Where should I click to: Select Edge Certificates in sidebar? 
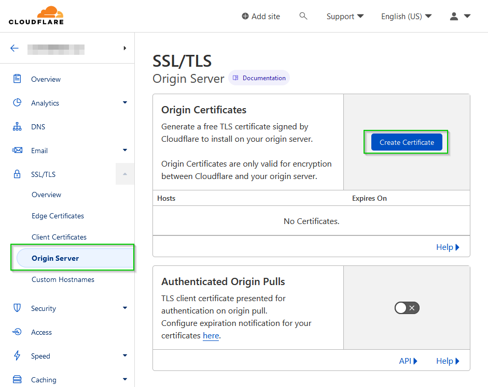tap(58, 216)
